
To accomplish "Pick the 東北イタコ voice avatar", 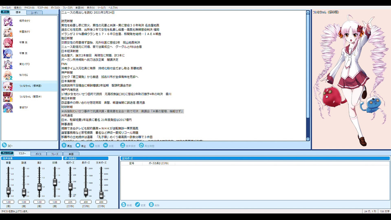I will click(8, 64).
